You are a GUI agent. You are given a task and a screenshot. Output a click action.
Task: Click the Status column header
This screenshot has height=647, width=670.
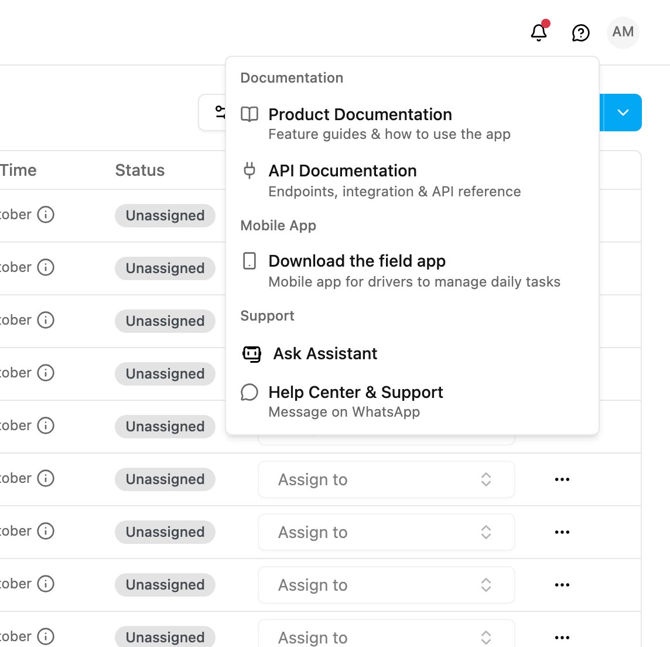tap(140, 170)
